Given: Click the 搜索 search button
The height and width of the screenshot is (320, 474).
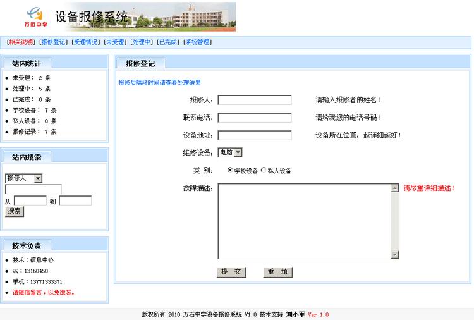Looking at the screenshot, I should (14, 211).
